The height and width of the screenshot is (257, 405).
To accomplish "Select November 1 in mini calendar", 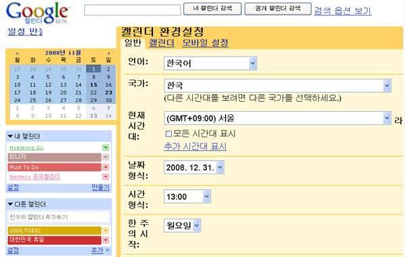I will (x=94, y=69).
